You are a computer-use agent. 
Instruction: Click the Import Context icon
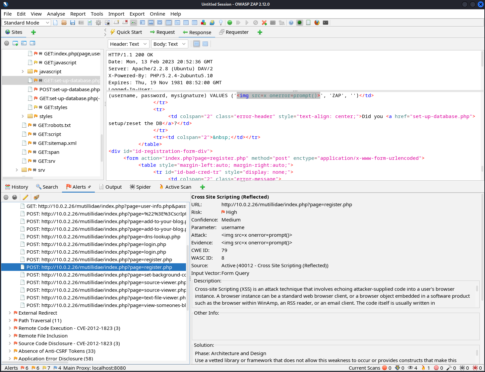tap(24, 43)
